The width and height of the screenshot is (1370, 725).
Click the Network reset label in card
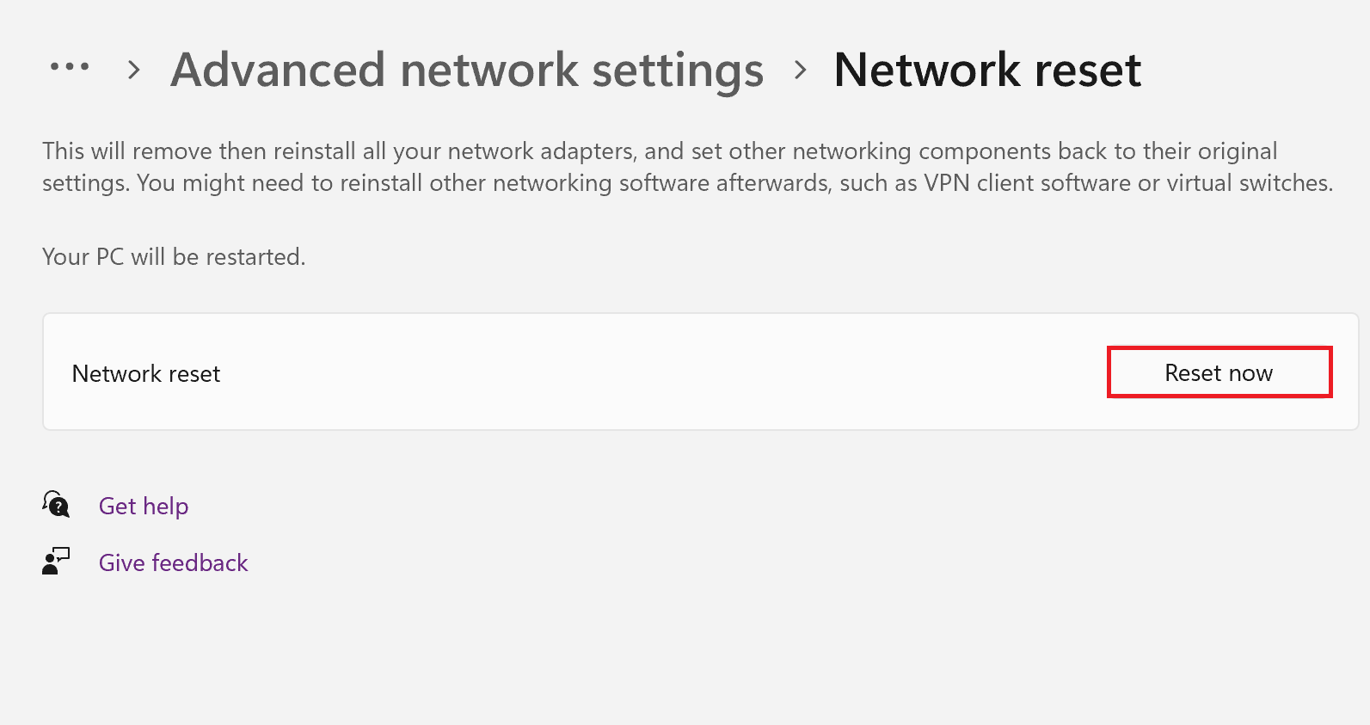[146, 373]
